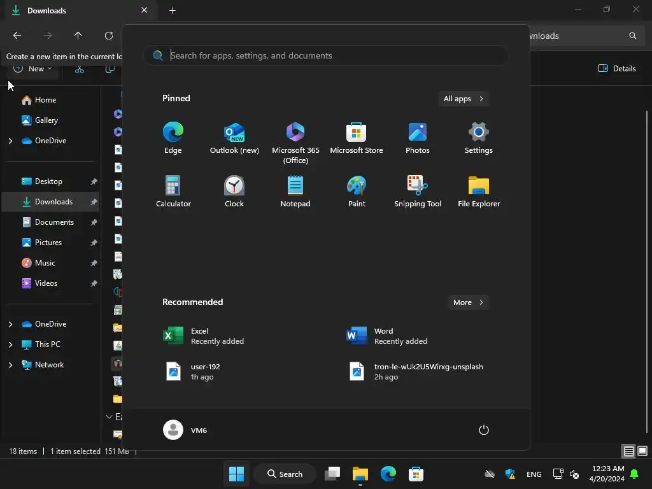Add a new File Explorer tab
The width and height of the screenshot is (652, 489).
click(172, 11)
